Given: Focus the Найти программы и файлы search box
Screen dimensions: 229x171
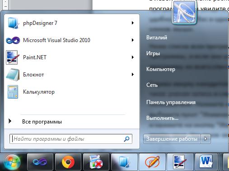Looking at the screenshot, I should coord(71,139).
